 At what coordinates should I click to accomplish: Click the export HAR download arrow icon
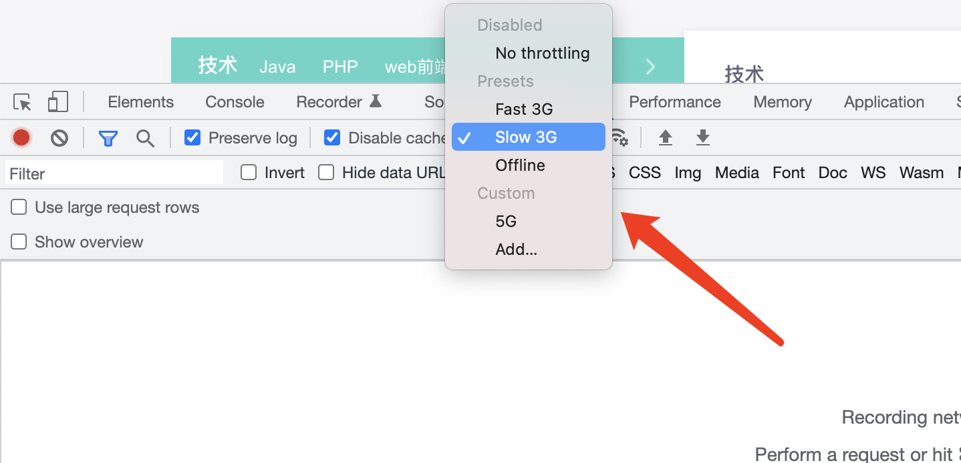click(x=702, y=137)
